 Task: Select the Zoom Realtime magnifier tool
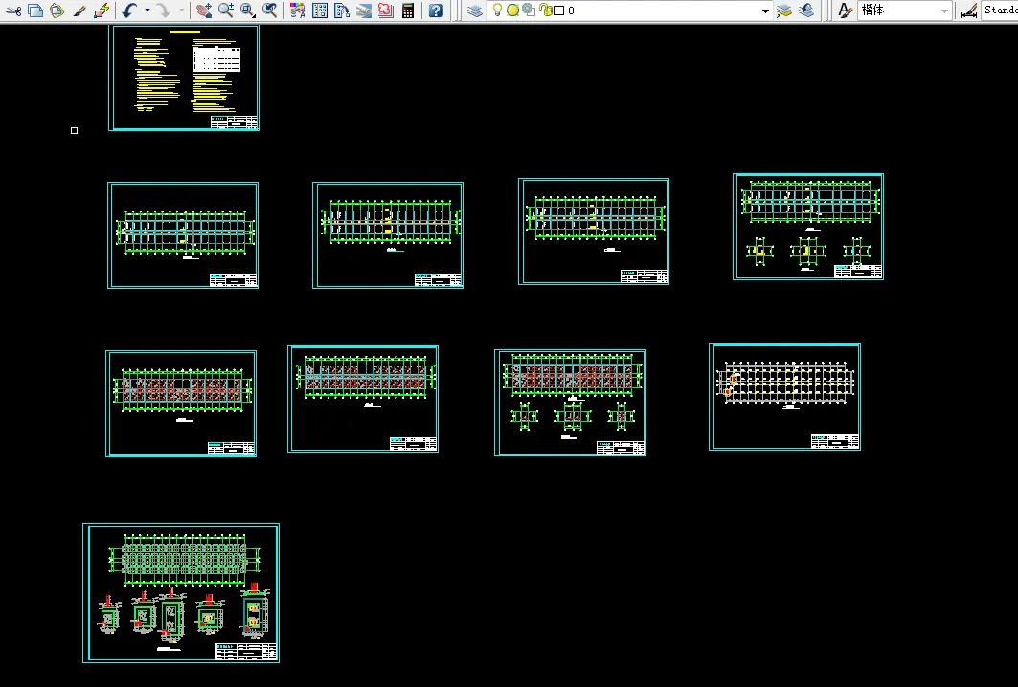[226, 11]
